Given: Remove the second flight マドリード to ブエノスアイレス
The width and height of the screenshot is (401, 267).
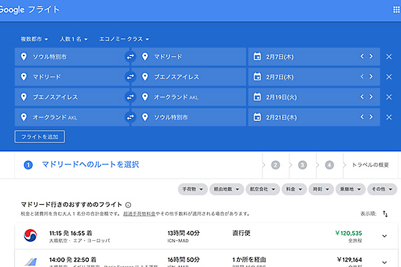Looking at the screenshot, I should [x=389, y=77].
